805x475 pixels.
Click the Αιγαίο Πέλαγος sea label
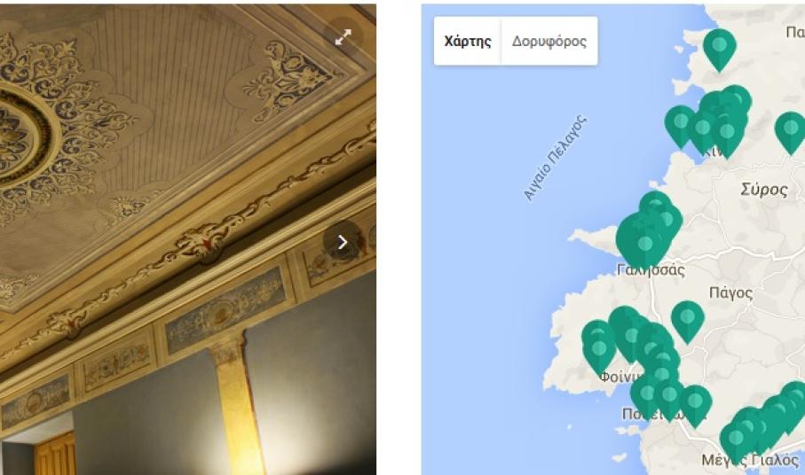(555, 158)
